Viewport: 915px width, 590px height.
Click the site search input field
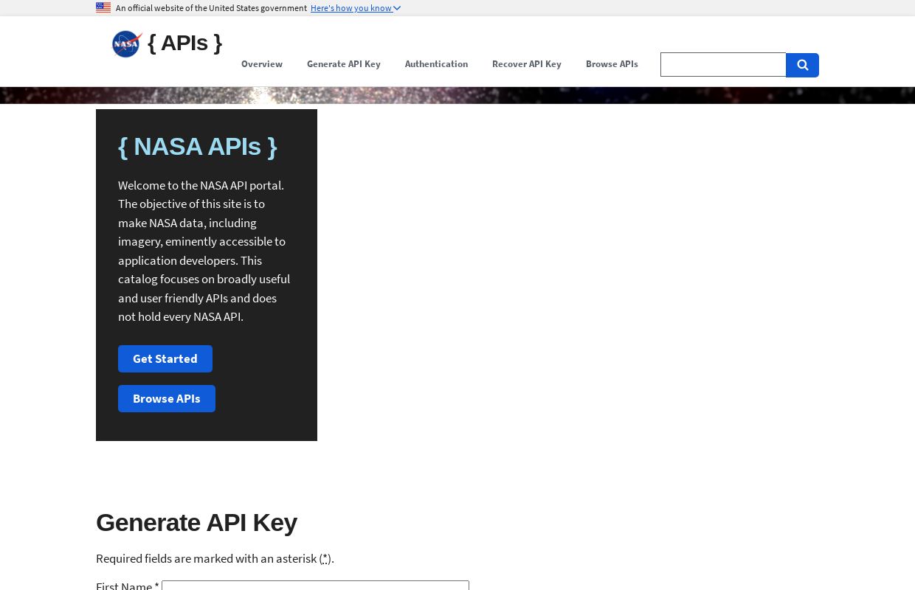723,65
